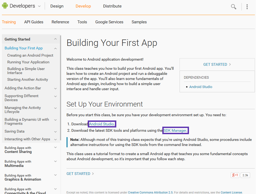Click the 2.3k share count bubble
The height and width of the screenshot is (194, 256).
coord(245,175)
